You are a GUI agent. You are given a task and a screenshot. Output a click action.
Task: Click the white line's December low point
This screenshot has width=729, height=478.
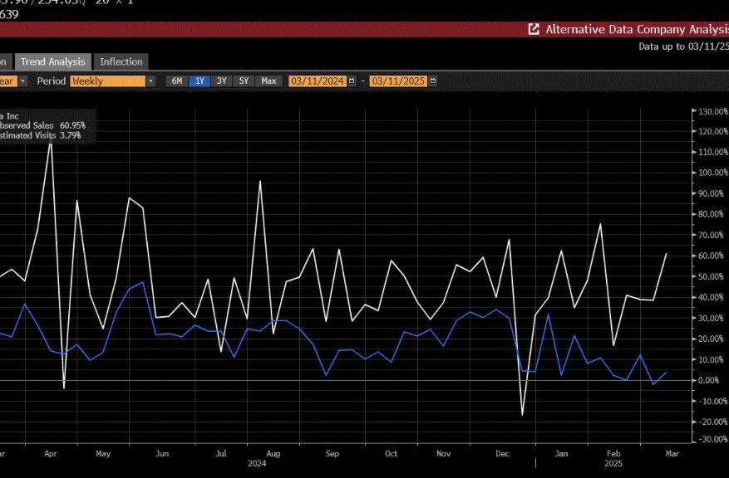[x=523, y=414]
